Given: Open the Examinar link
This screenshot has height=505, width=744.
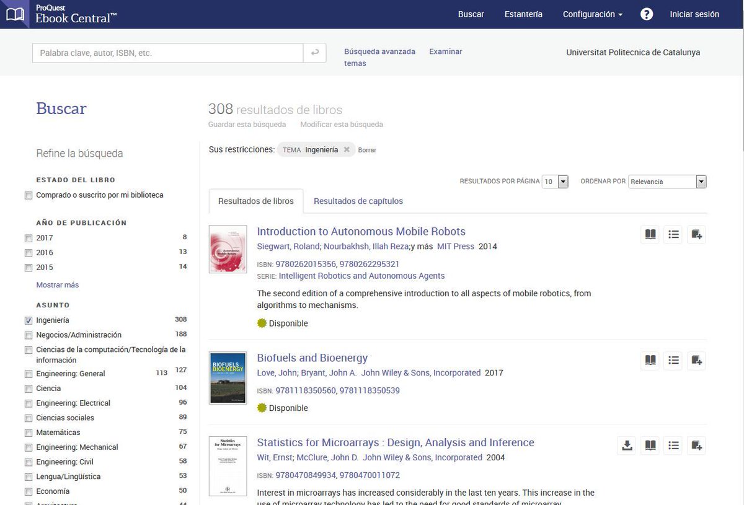Looking at the screenshot, I should 446,51.
